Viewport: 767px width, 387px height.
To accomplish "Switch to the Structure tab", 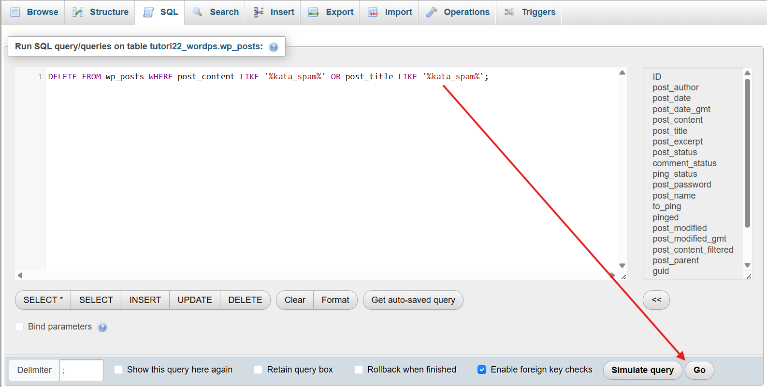I will 100,12.
